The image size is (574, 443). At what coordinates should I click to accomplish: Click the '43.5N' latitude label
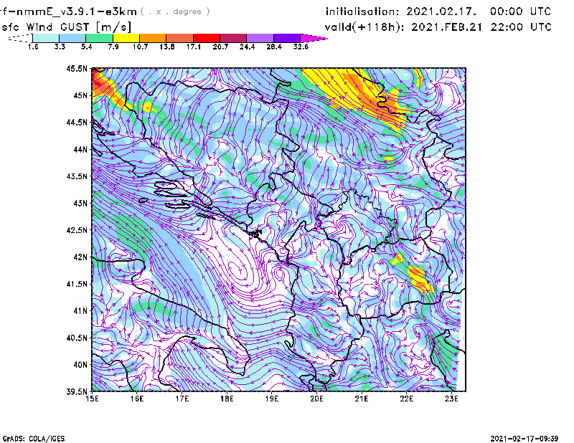[x=77, y=176]
